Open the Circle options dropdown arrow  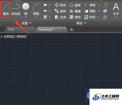coord(26,17)
